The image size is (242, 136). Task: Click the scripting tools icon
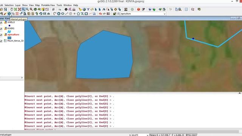click(x=144, y=9)
